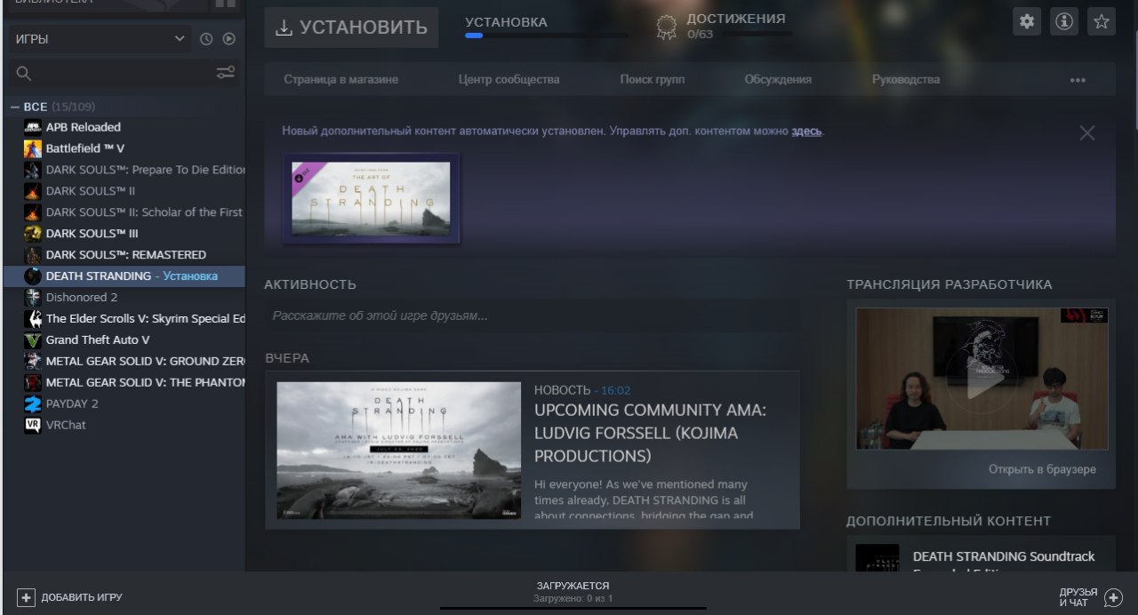Click the УСТАНОВИТЬ install button
Screen dimensions: 1138x615
pyautogui.click(x=351, y=28)
